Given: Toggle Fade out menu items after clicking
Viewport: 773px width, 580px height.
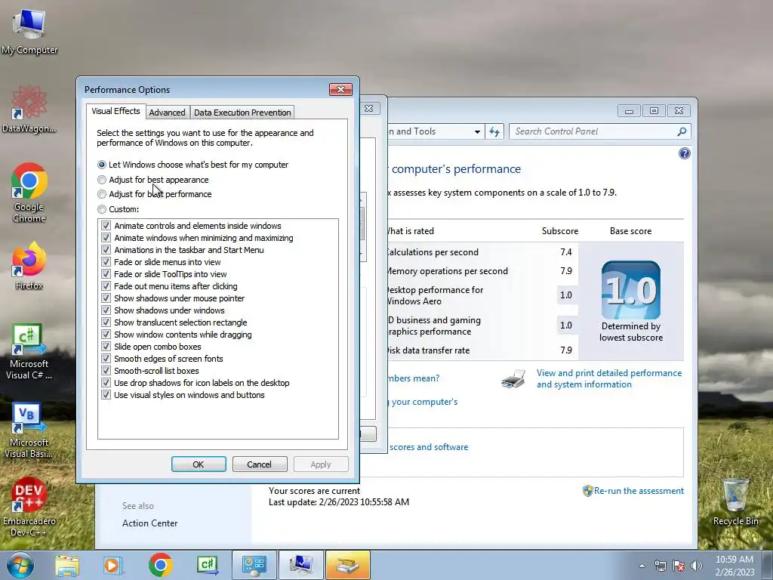Looking at the screenshot, I should pyautogui.click(x=106, y=286).
